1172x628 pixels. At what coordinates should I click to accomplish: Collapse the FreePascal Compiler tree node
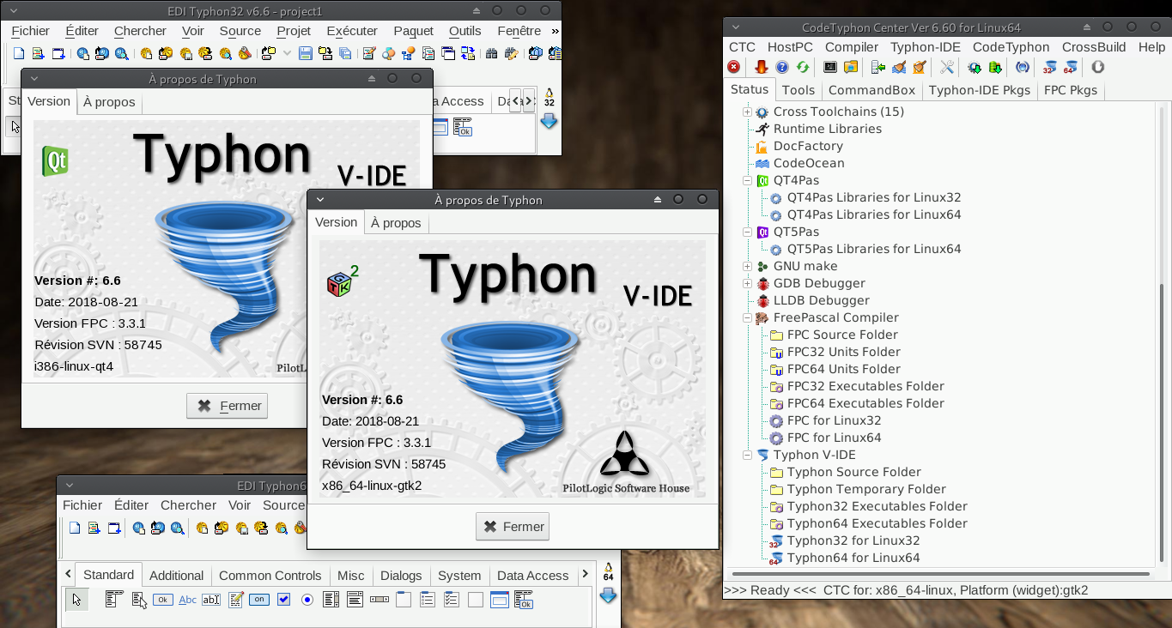747,317
